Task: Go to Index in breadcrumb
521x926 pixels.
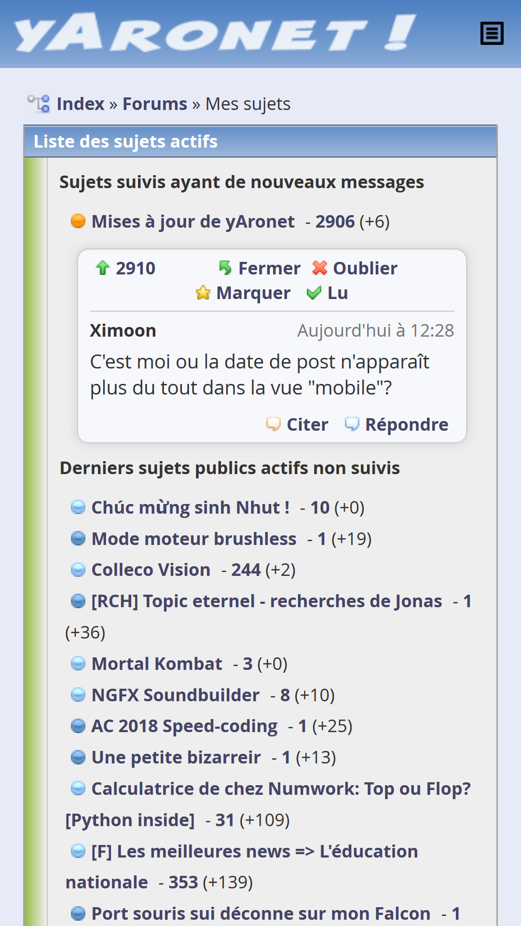Action: click(x=81, y=104)
